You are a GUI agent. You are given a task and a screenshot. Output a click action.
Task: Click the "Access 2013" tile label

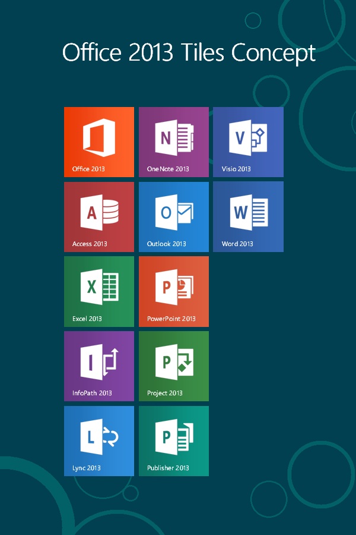(90, 244)
